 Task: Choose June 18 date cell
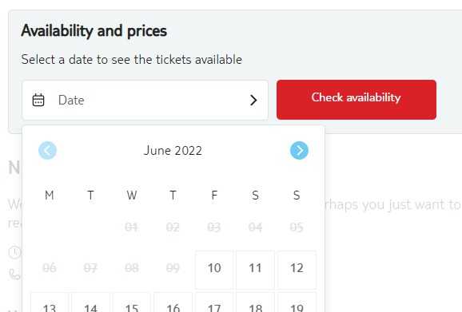coord(256,302)
